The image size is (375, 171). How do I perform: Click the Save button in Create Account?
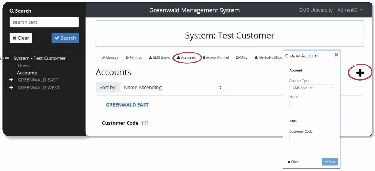click(x=330, y=162)
